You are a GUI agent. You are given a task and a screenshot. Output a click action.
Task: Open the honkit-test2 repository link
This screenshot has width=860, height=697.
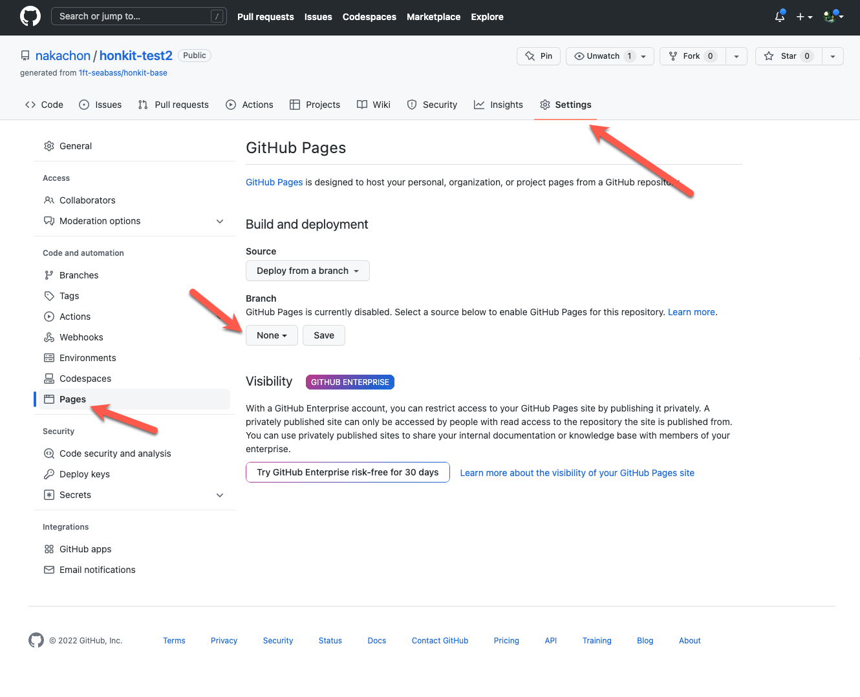[x=136, y=56]
